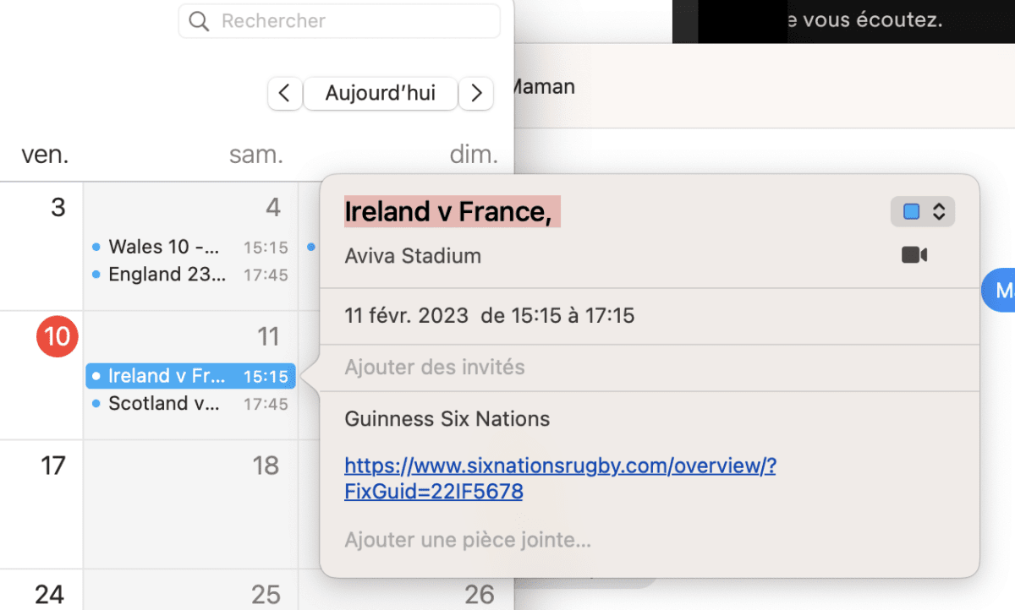This screenshot has width=1015, height=610.
Task: Click the previous period chevron arrow
Action: point(284,93)
